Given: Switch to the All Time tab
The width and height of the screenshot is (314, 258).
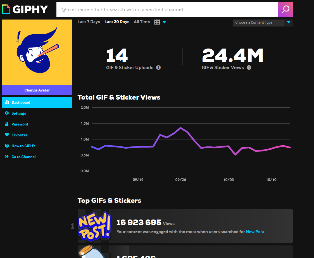Looking at the screenshot, I should [142, 21].
